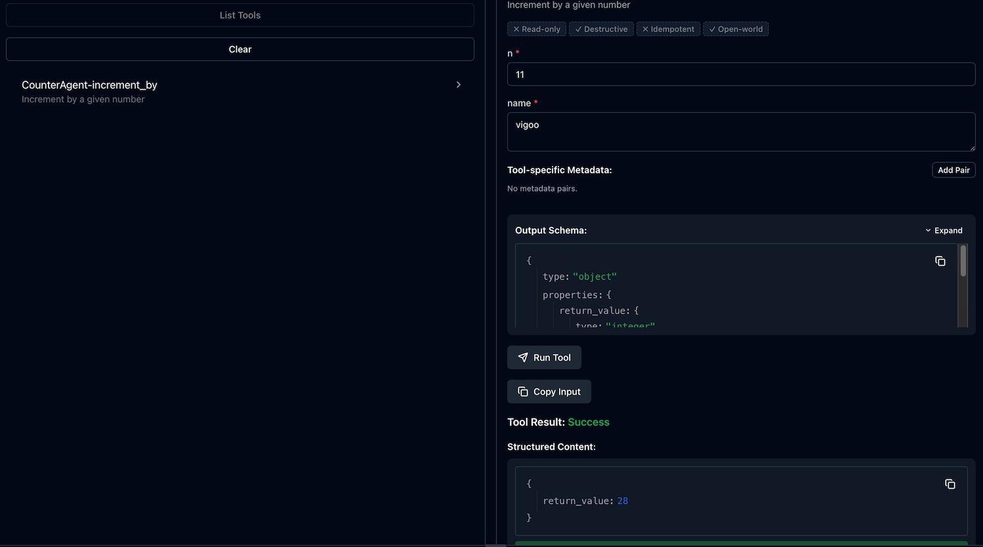Image resolution: width=983 pixels, height=547 pixels.
Task: Click the Open-world annotation badge
Action: pos(736,29)
